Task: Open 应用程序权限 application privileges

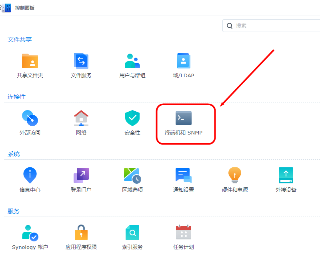Action: (x=81, y=233)
